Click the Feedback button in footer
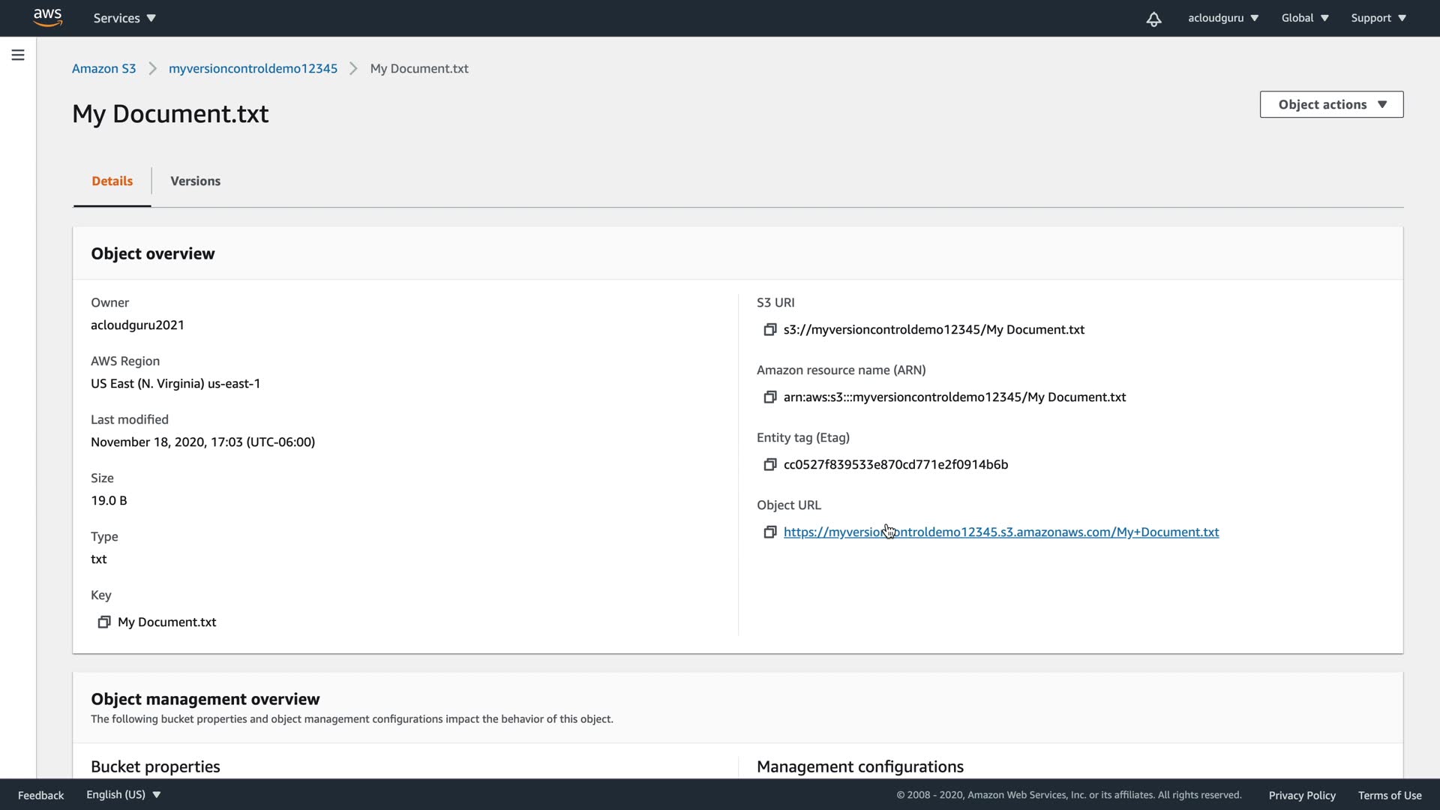Viewport: 1440px width, 810px height. click(40, 795)
